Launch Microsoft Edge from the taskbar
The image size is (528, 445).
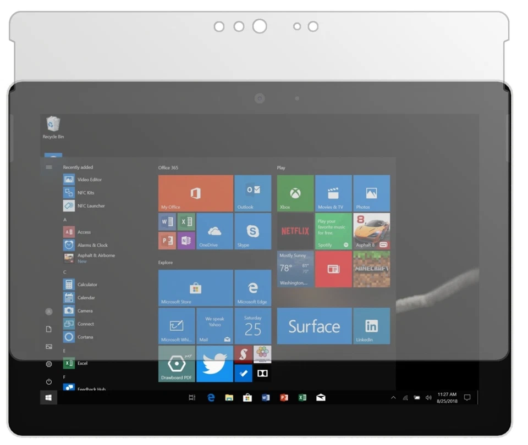point(211,397)
